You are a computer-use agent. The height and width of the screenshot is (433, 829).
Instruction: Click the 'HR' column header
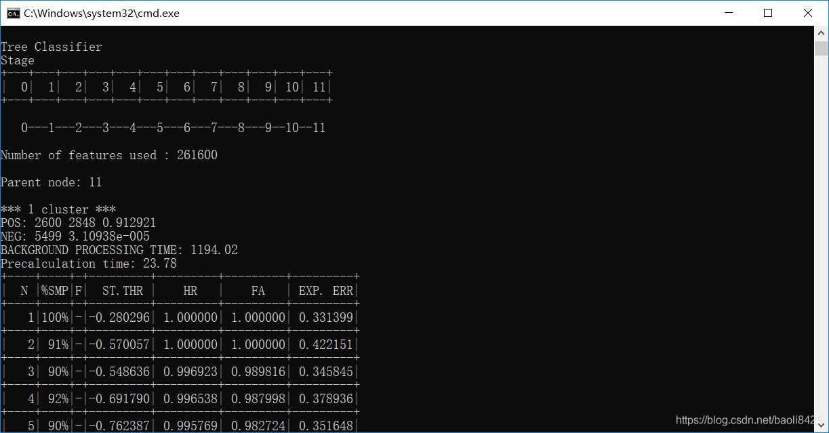[x=190, y=291]
